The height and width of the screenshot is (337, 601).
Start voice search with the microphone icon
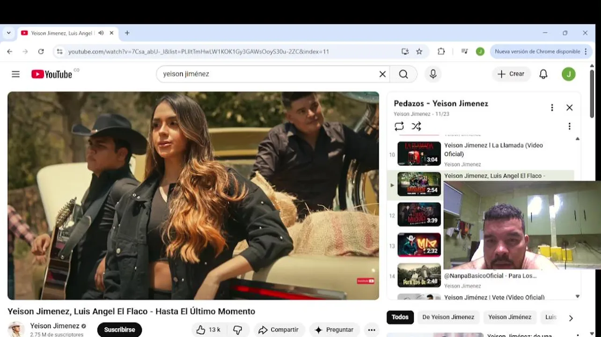433,74
